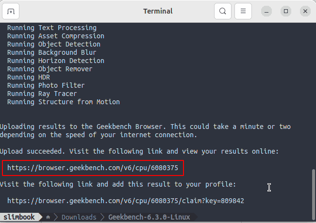
Task: Click the "Running Ray Tracer" output line
Action: (x=42, y=94)
